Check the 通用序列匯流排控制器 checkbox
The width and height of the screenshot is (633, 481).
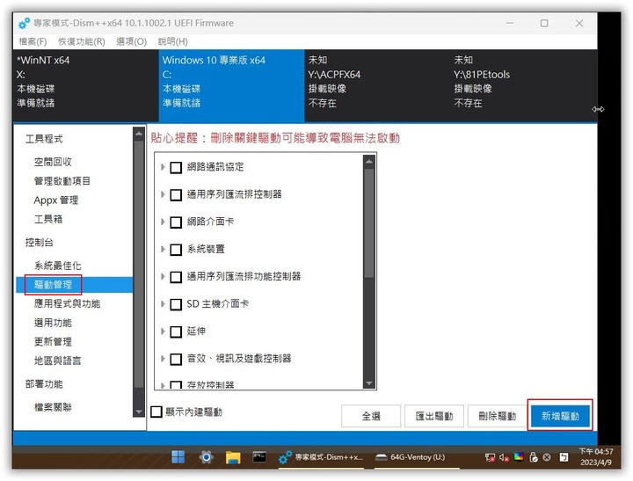[x=176, y=194]
